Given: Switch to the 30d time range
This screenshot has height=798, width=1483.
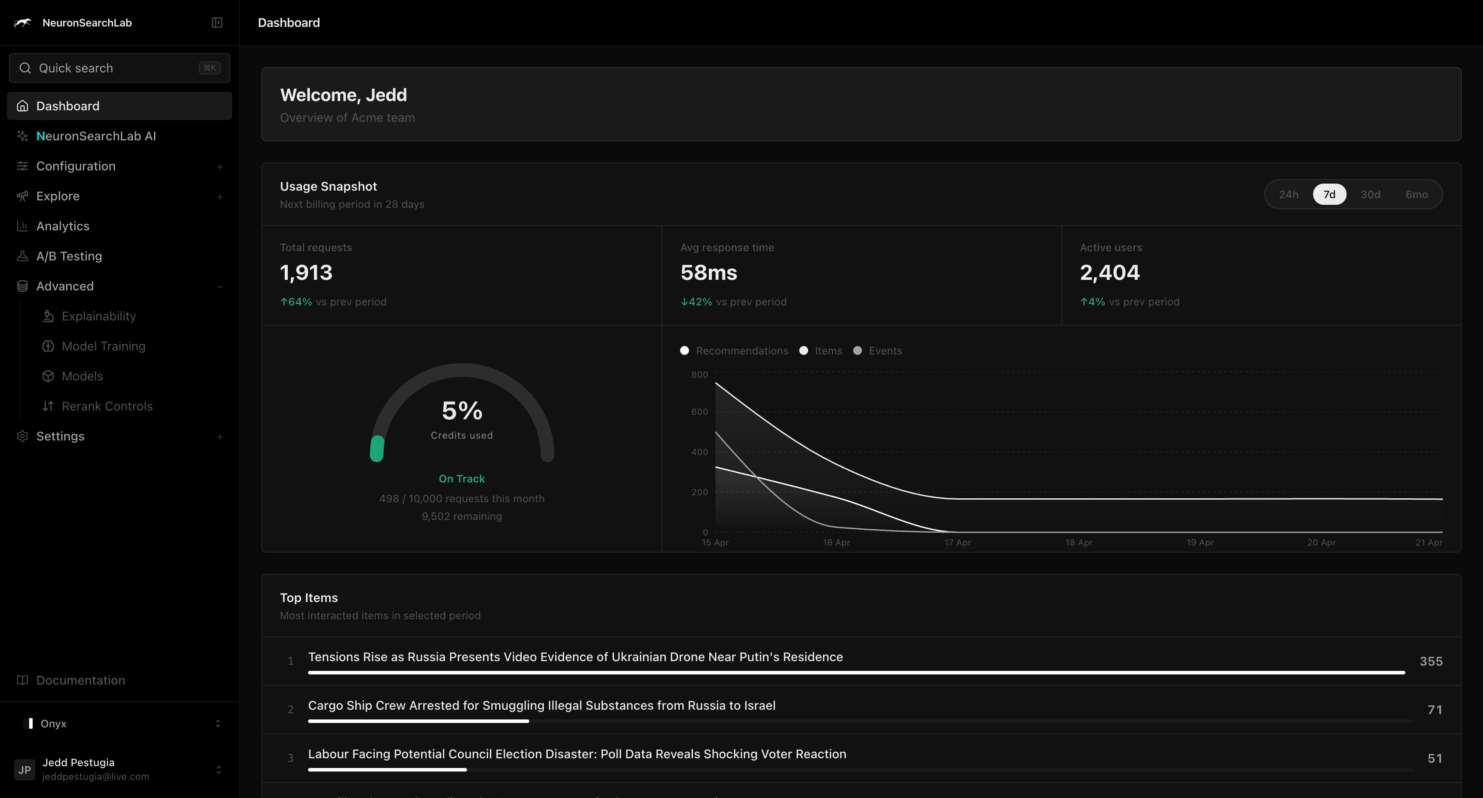Looking at the screenshot, I should [x=1371, y=194].
